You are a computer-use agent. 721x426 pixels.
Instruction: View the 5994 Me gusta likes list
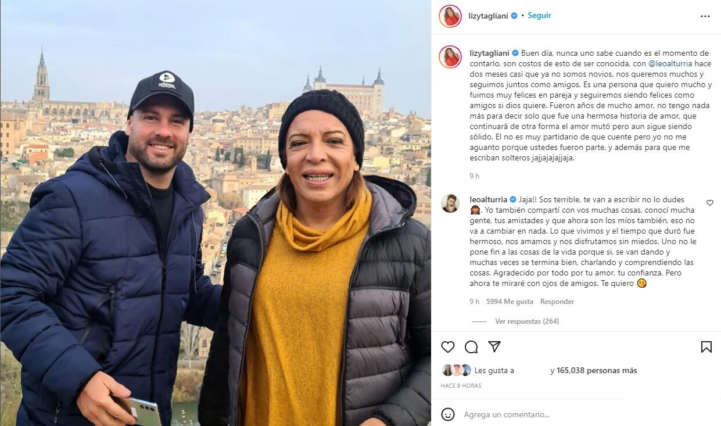point(510,302)
